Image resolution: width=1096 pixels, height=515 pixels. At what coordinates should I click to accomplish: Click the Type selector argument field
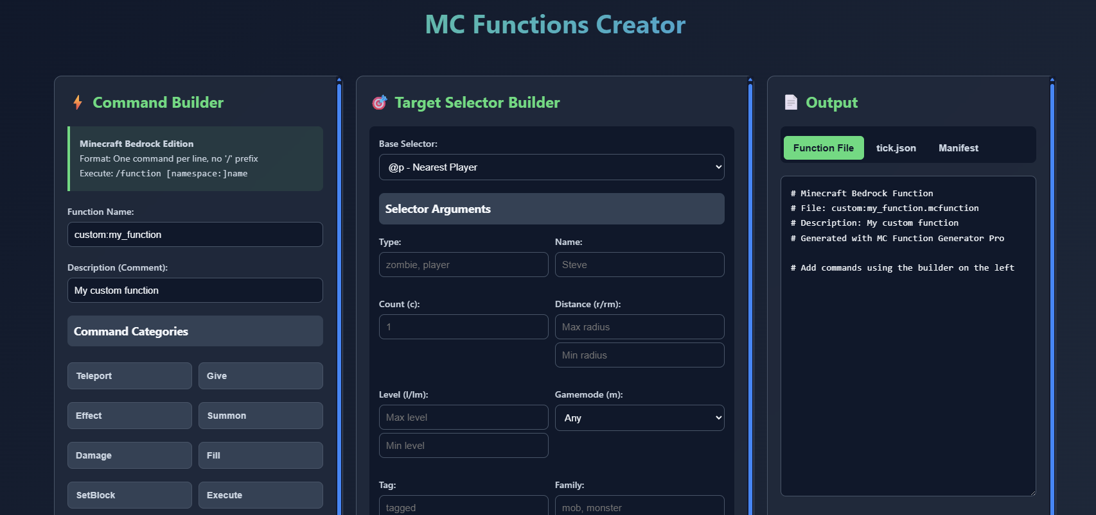[463, 265]
